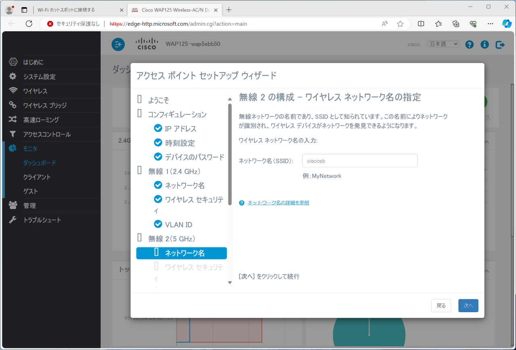
Task: Open browser settings and more menu
Action: point(490,24)
